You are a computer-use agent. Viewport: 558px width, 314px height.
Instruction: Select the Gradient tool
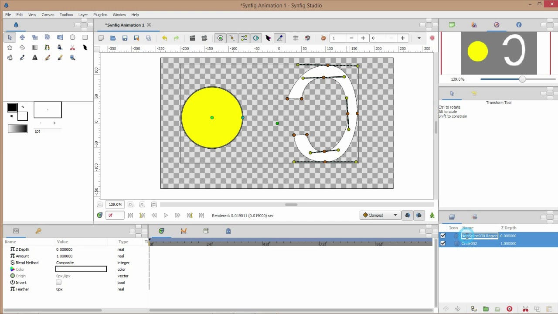point(35,48)
